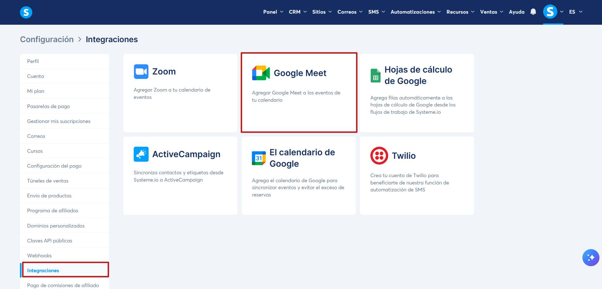
Task: Expand the Ventas dropdown menu
Action: (491, 12)
